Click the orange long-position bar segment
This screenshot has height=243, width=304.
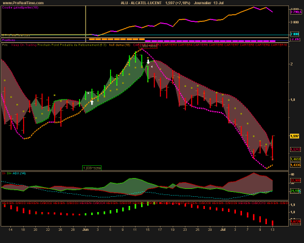pos(117,39)
